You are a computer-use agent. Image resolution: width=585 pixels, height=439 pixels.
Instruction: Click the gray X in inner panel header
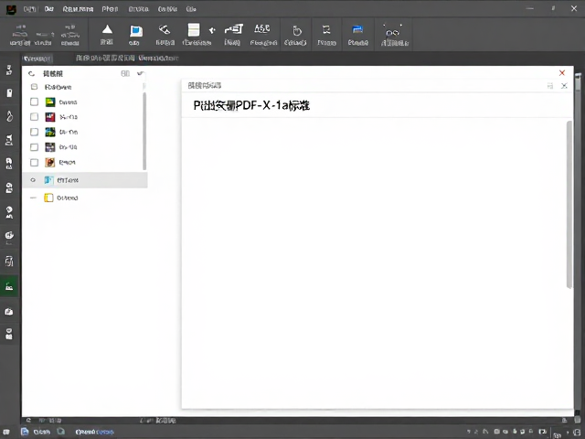coord(564,86)
